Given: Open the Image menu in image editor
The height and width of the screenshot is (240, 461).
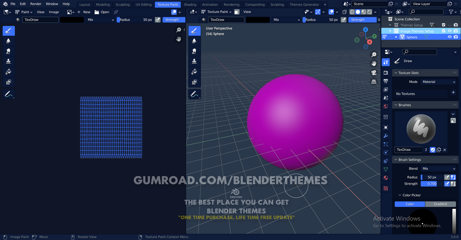Looking at the screenshot, I should pyautogui.click(x=54, y=12).
